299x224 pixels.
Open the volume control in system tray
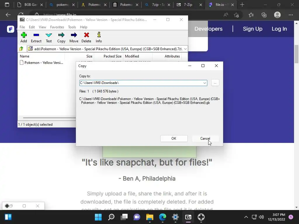click(261, 217)
